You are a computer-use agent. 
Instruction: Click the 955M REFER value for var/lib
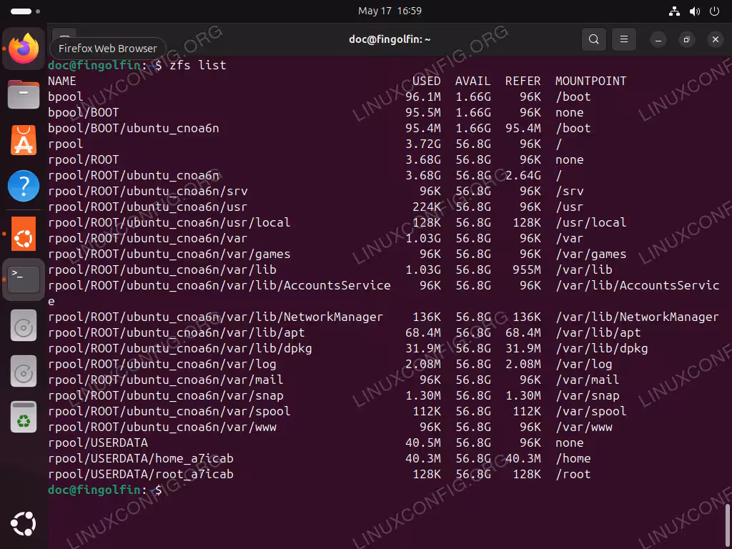[527, 269]
